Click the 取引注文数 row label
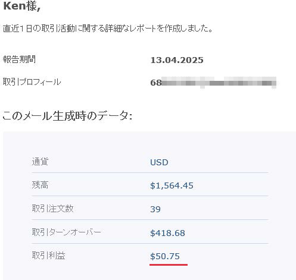296x280 pixels. tap(52, 209)
